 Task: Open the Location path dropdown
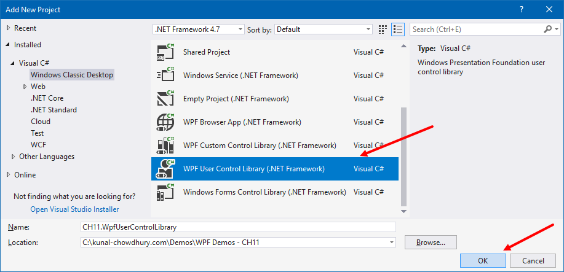391,243
